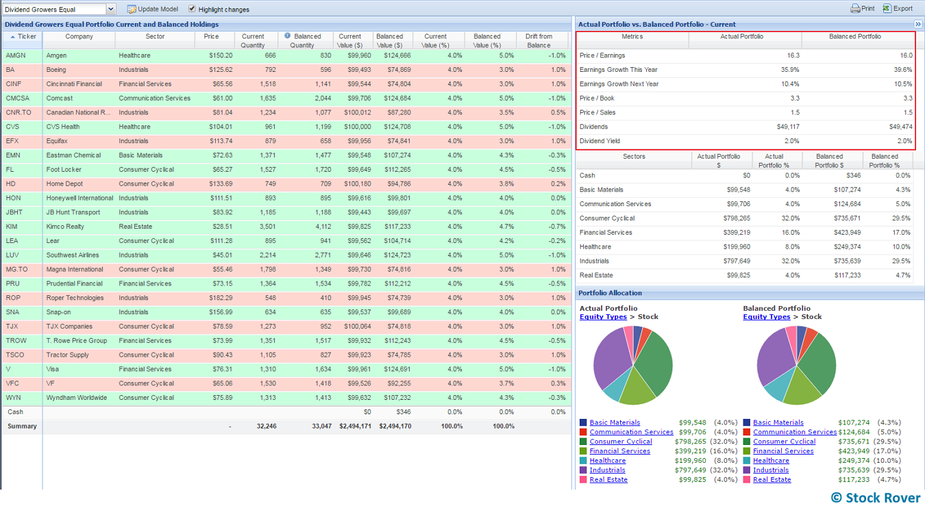Click the Sectors column header
The height and width of the screenshot is (508, 925).
(634, 160)
